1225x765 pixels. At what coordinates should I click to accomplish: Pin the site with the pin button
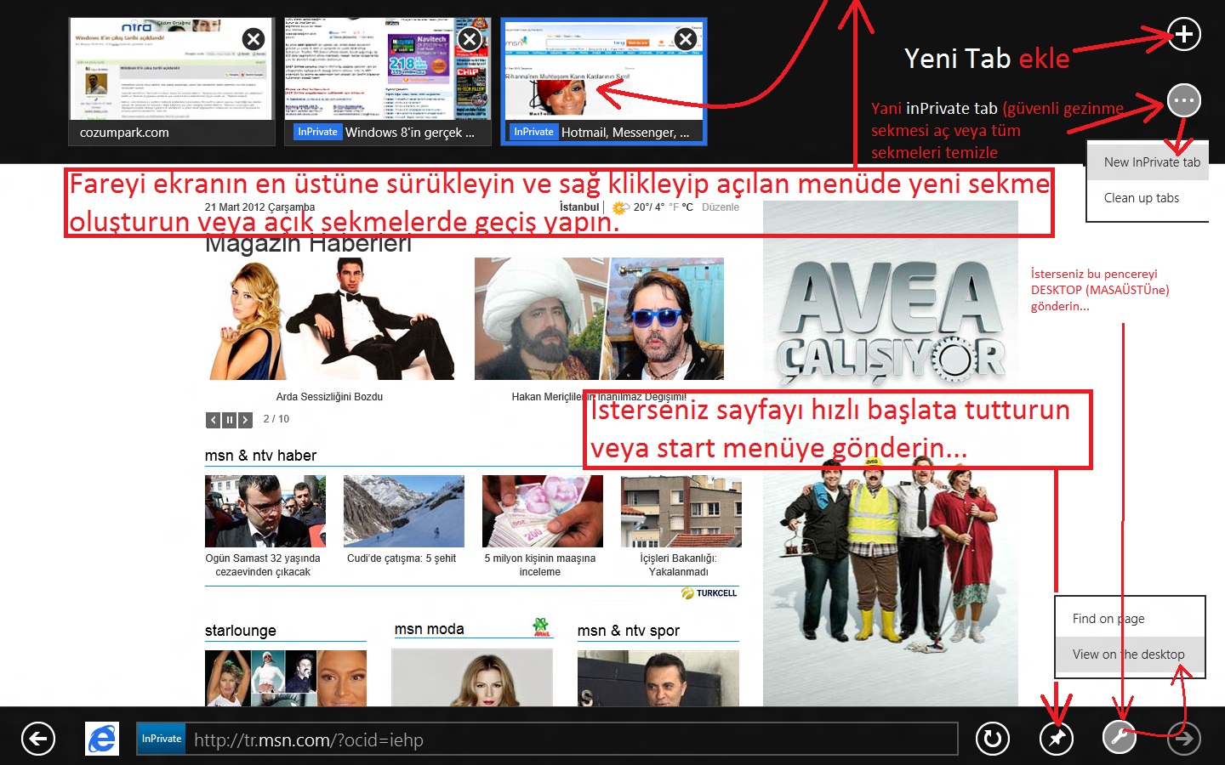click(1056, 739)
